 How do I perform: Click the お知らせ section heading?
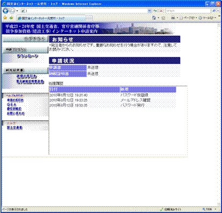coord(115,39)
